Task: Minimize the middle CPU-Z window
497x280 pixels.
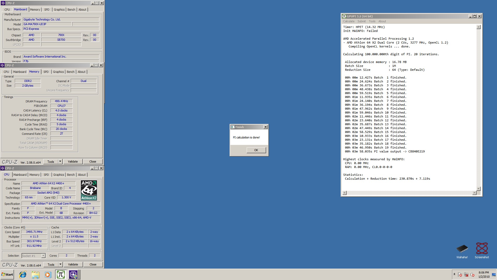Action: [92, 65]
